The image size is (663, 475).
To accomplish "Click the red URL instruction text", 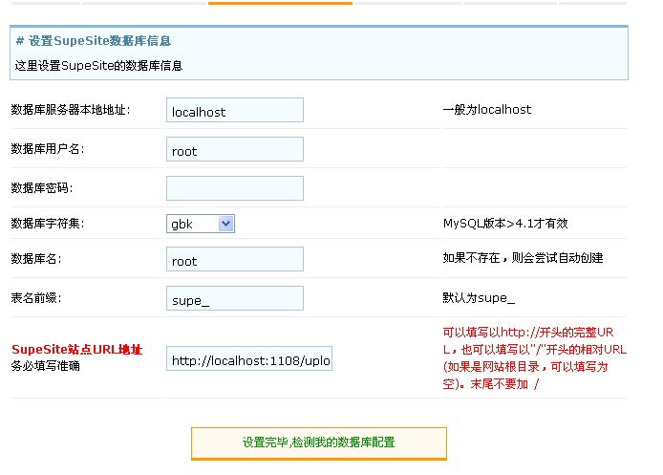I will (x=534, y=357).
